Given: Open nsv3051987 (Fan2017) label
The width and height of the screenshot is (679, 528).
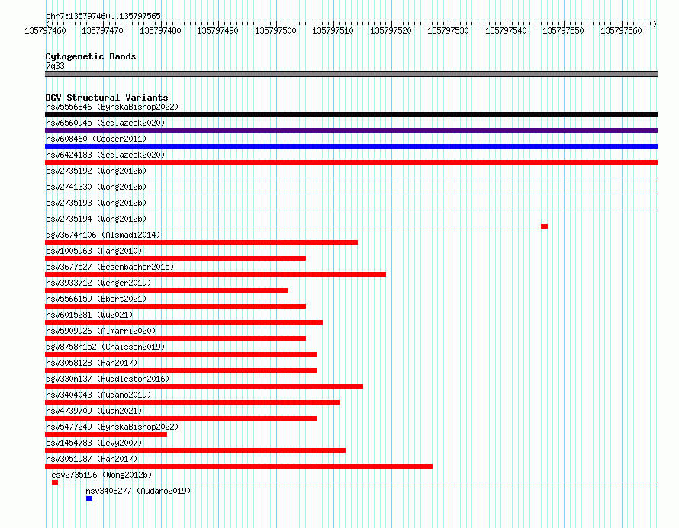Looking at the screenshot, I should (x=92, y=459).
